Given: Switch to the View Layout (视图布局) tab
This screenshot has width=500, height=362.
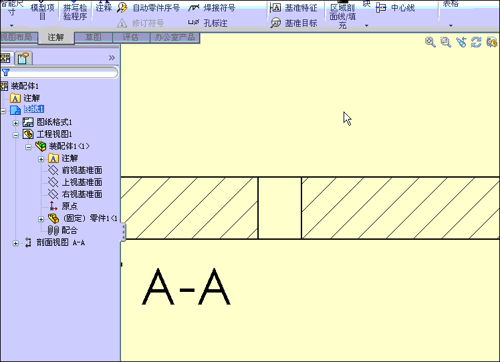Looking at the screenshot, I should [19, 37].
